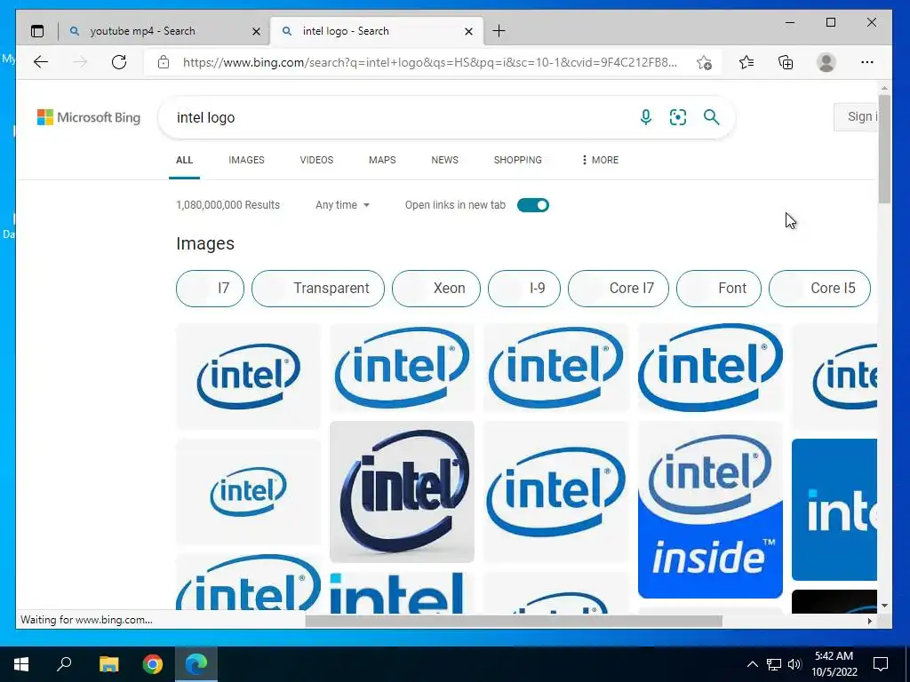The height and width of the screenshot is (682, 910).
Task: Toggle Open links in new tab switch
Action: click(x=533, y=205)
